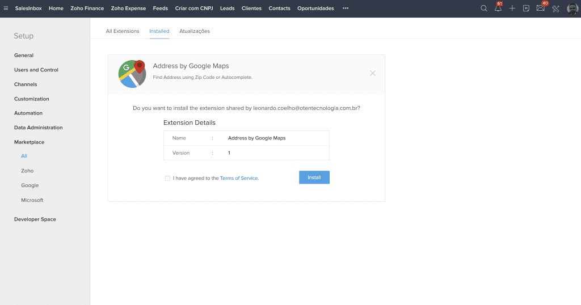This screenshot has width=581, height=305.
Task: Open the setup tools wrench icon
Action: pos(555,9)
